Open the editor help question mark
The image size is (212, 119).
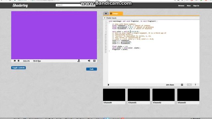(195, 85)
